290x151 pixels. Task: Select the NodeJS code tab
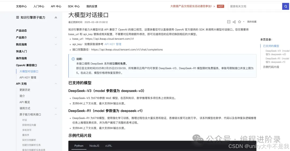(x=94, y=146)
